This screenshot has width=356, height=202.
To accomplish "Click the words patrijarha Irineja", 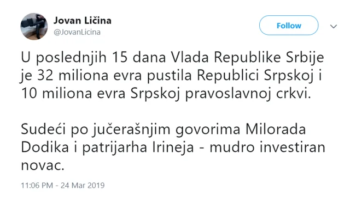I will pyautogui.click(x=138, y=148).
